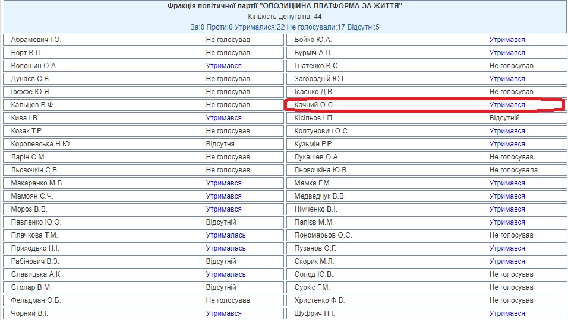This screenshot has height=320, width=568.
Task: Click 'Не голосував' in Лукашев О.А. row
Action: 512,157
